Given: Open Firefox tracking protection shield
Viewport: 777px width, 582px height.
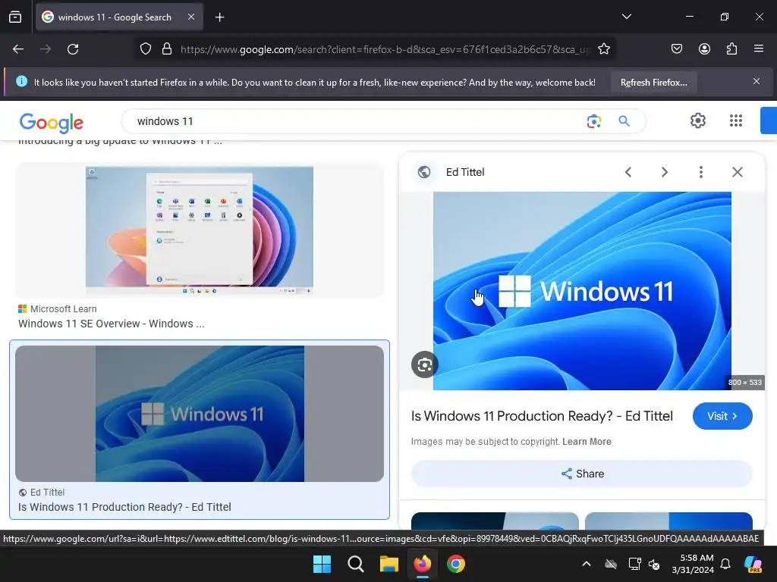Looking at the screenshot, I should click(145, 49).
